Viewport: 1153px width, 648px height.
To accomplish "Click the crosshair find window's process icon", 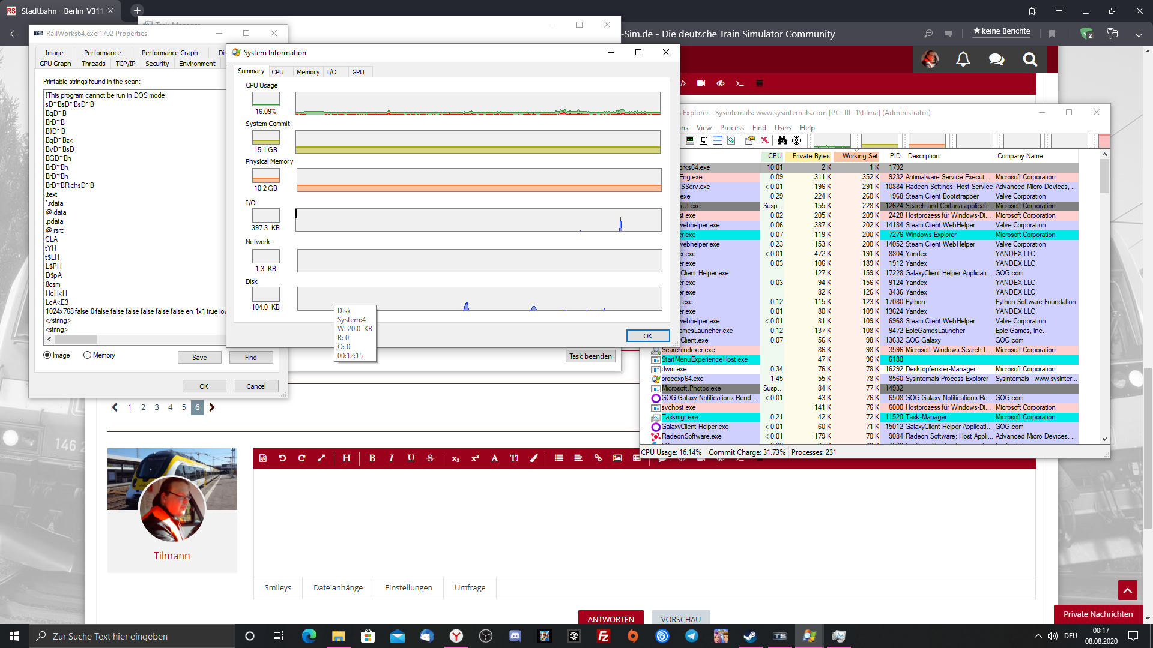I will tap(797, 140).
